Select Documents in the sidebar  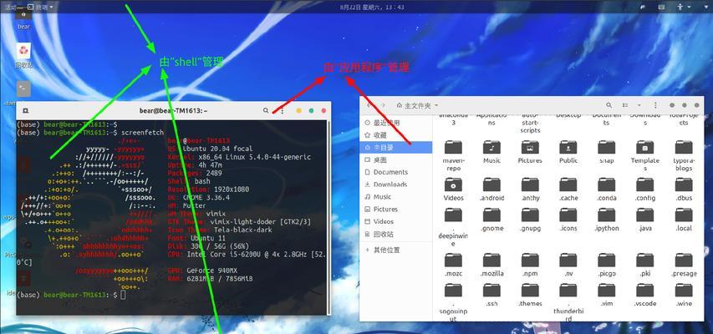pos(395,172)
